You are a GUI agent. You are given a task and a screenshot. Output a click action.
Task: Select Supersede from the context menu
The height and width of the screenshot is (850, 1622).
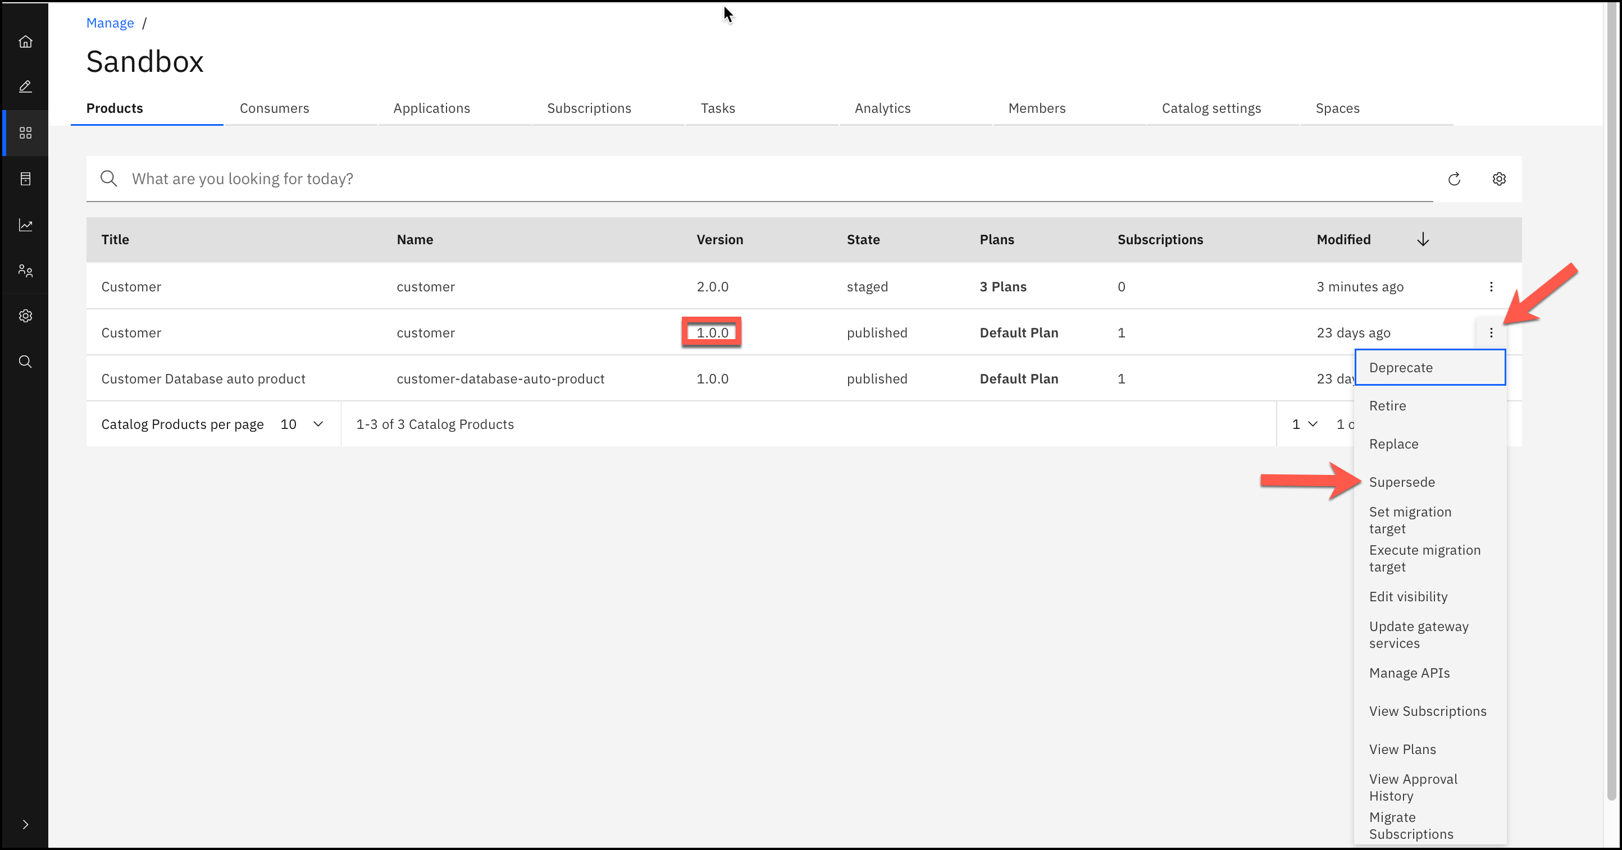tap(1402, 482)
